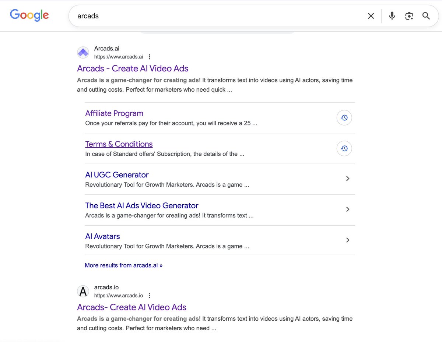Clear the search box with X
This screenshot has height=342, width=442.
371,16
